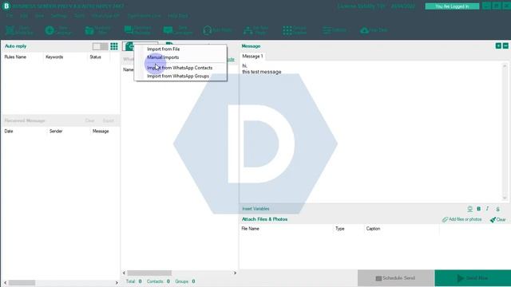
Task: Click the cloud download toolbar icon
Action: 364,30
